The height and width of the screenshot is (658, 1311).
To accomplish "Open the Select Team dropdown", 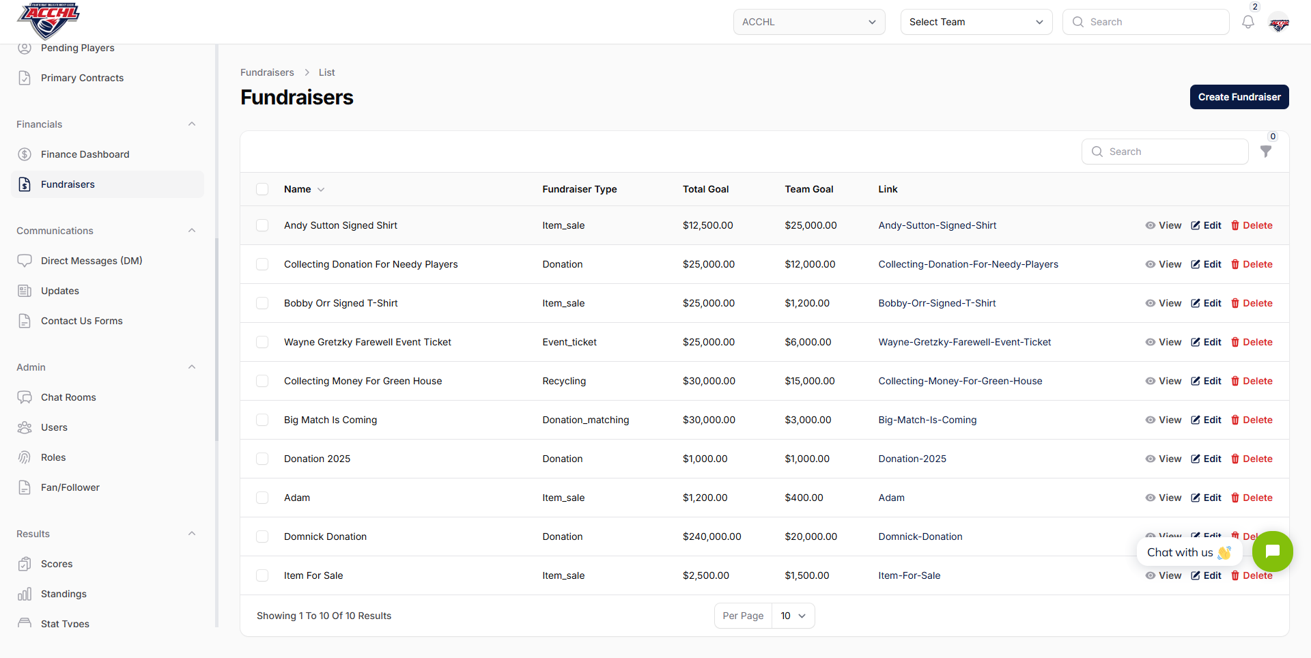I will click(976, 22).
